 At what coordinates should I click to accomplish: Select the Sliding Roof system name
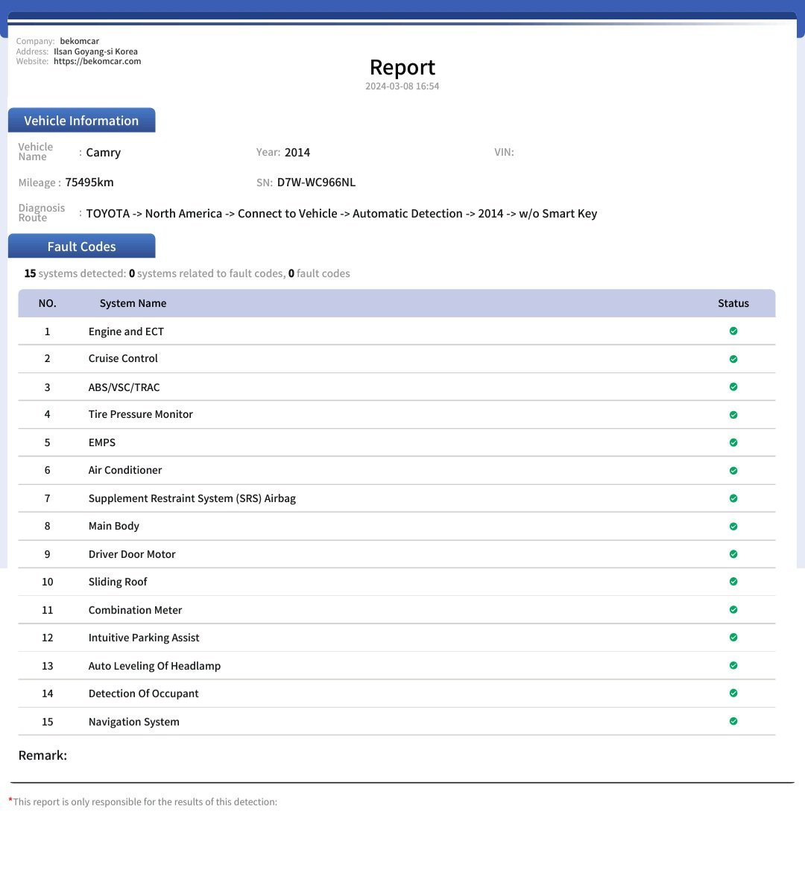tap(118, 582)
